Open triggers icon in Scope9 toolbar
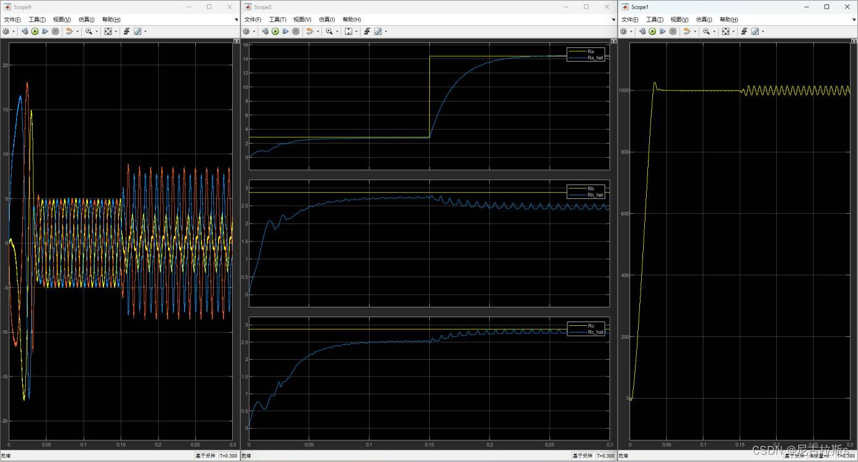This screenshot has height=462, width=858. tap(126, 31)
